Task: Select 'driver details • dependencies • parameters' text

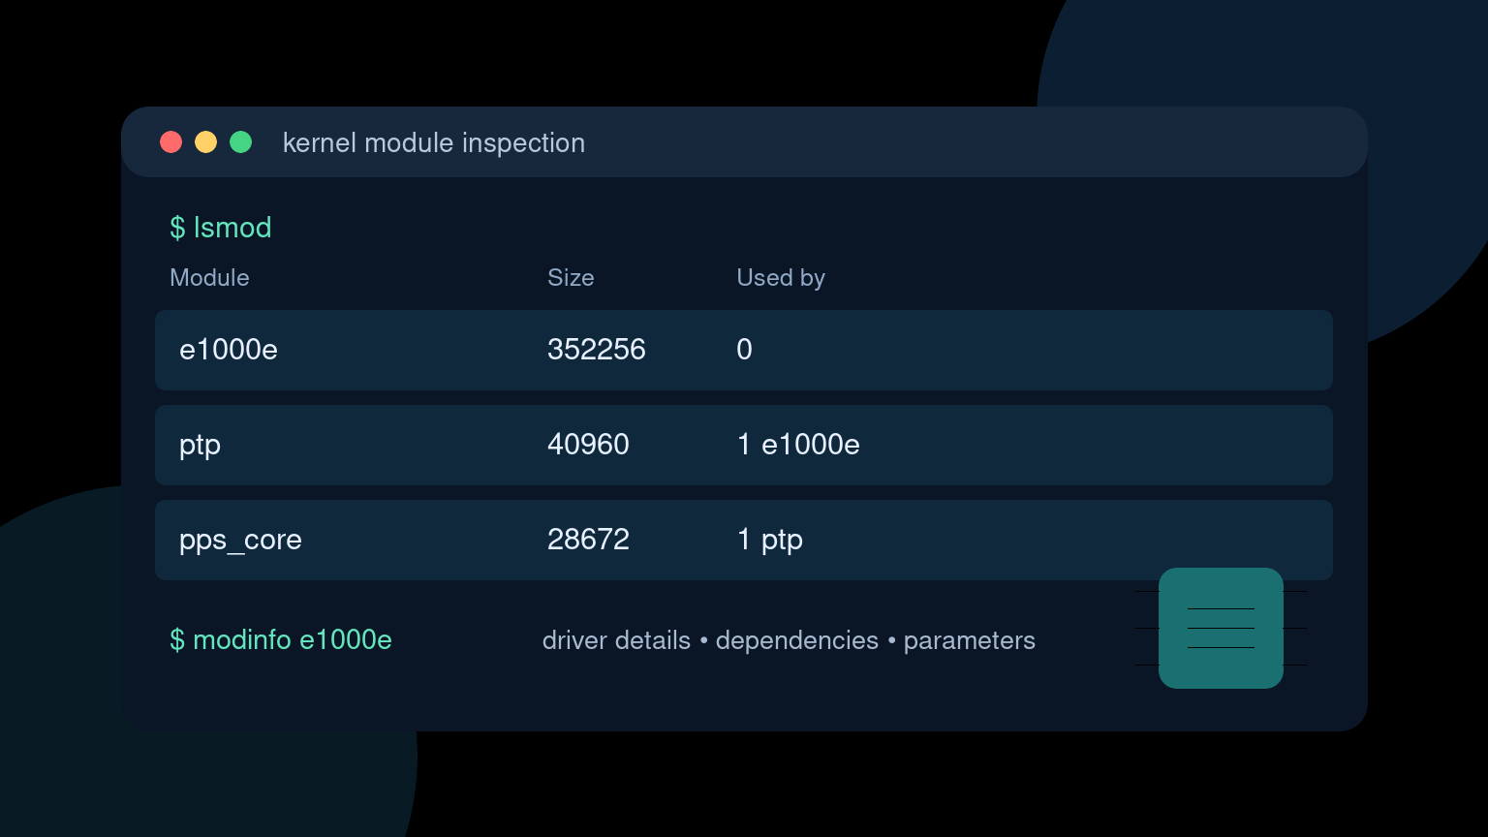Action: tap(789, 641)
